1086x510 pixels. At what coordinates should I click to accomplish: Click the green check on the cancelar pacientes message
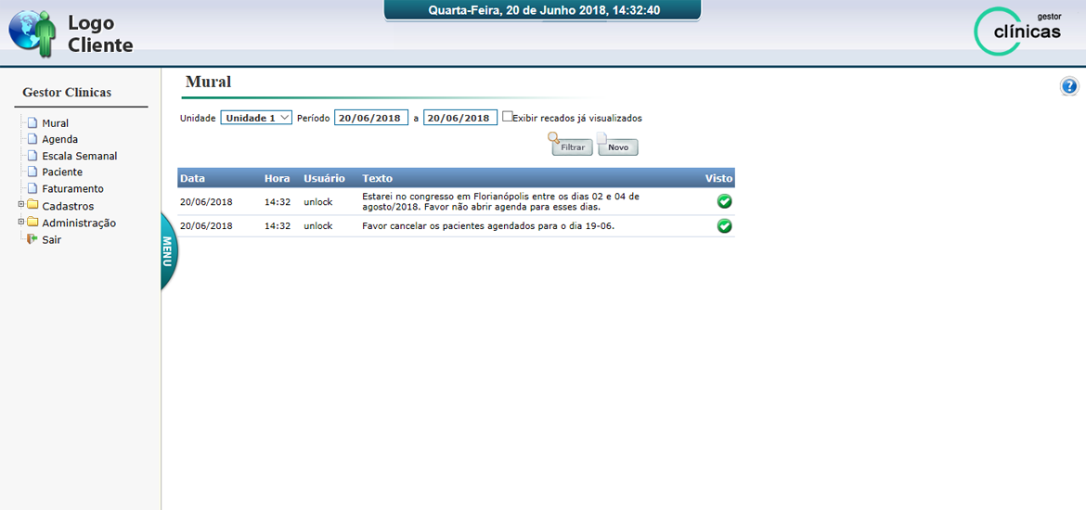[x=724, y=226]
